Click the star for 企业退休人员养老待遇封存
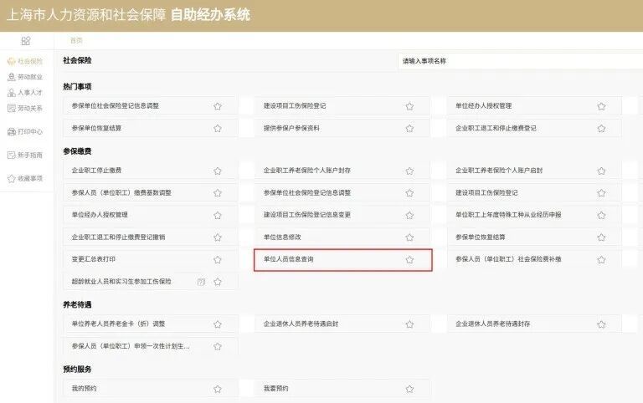 coord(602,324)
